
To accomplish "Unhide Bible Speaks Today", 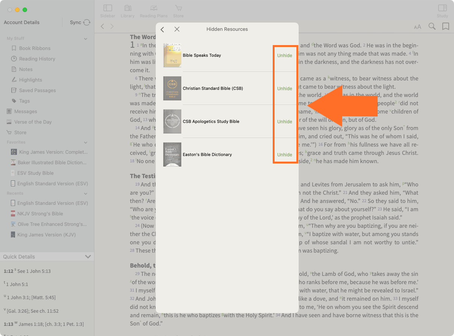I will pyautogui.click(x=285, y=56).
